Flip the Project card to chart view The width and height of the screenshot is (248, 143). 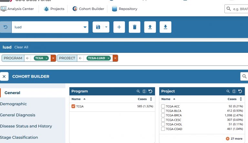pyautogui.click(x=234, y=91)
